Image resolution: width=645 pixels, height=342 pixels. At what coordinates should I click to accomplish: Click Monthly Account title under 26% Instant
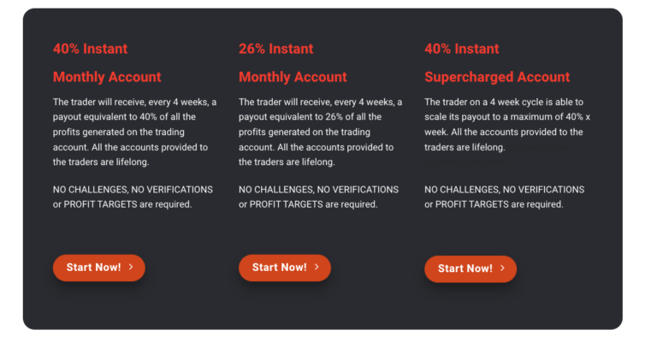[x=293, y=77]
